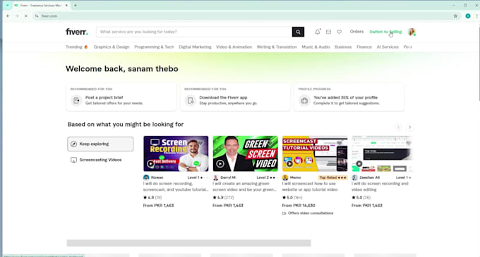Go to Orders
480x257 pixels.
pos(356,32)
